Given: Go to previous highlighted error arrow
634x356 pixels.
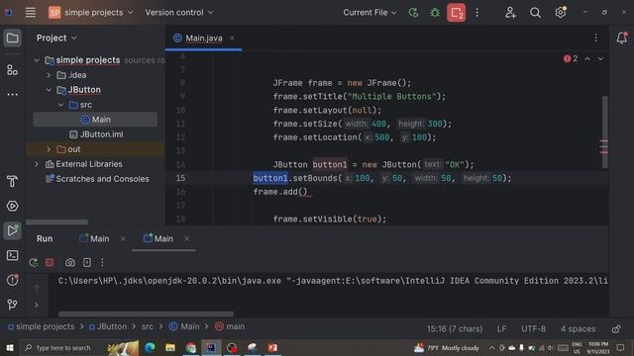Looking at the screenshot, I should pyautogui.click(x=587, y=59).
